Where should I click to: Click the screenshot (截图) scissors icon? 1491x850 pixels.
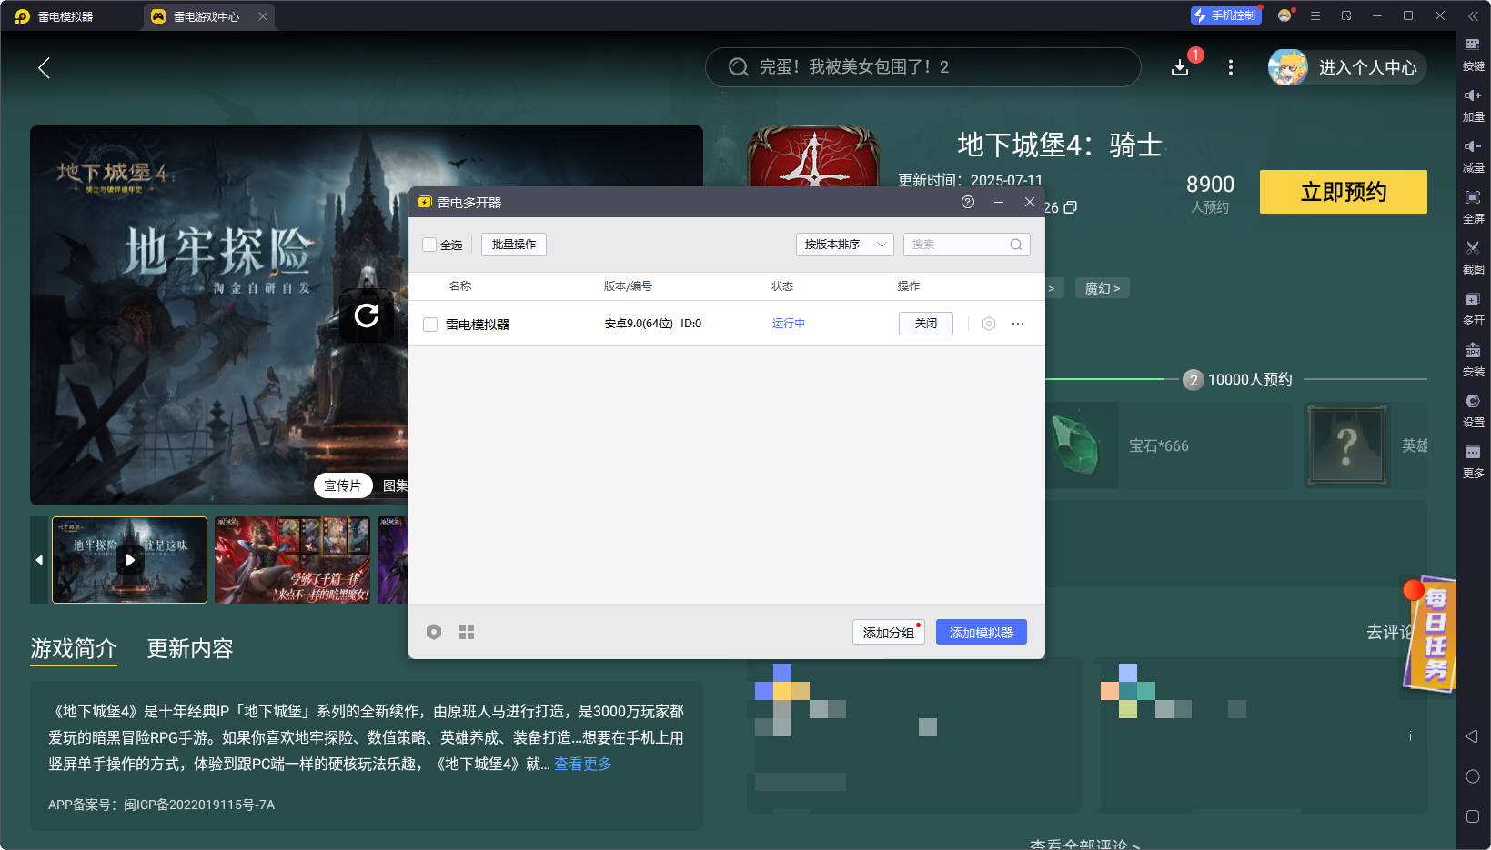1472,249
